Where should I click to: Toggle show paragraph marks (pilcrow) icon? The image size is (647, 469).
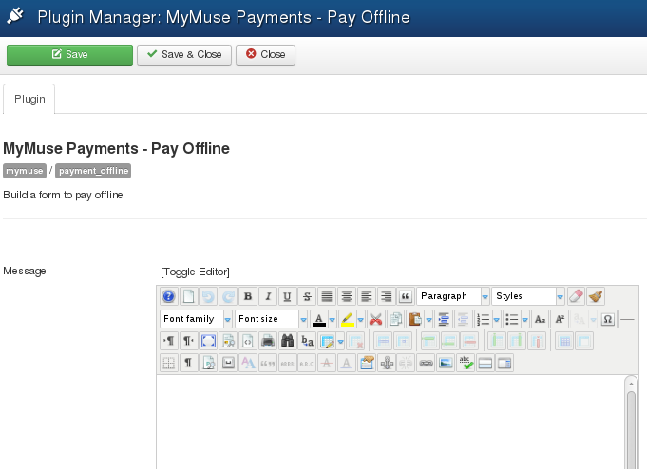188,363
